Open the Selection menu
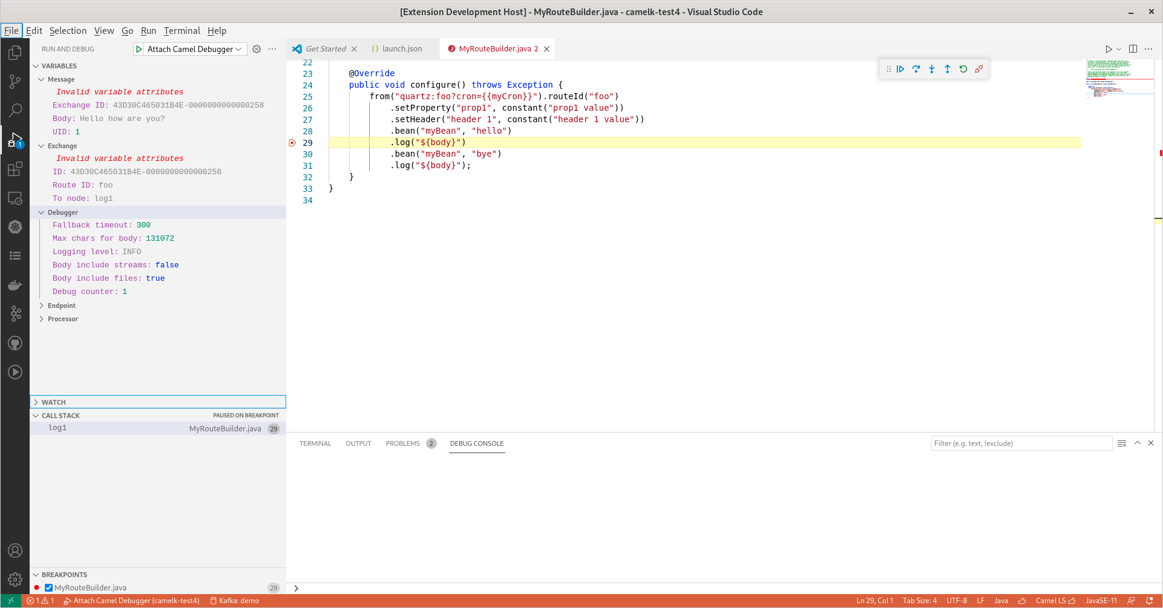This screenshot has width=1163, height=608. coord(68,31)
